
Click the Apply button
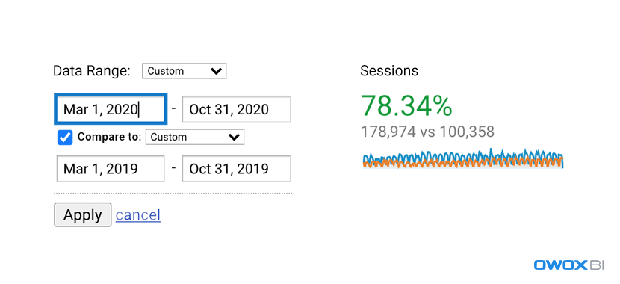[83, 214]
